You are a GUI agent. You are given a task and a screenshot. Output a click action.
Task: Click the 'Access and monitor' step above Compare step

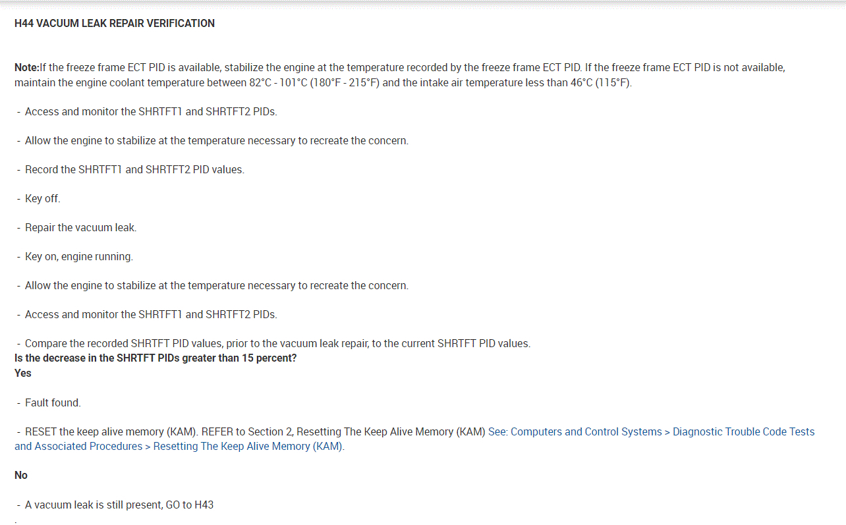coord(151,315)
